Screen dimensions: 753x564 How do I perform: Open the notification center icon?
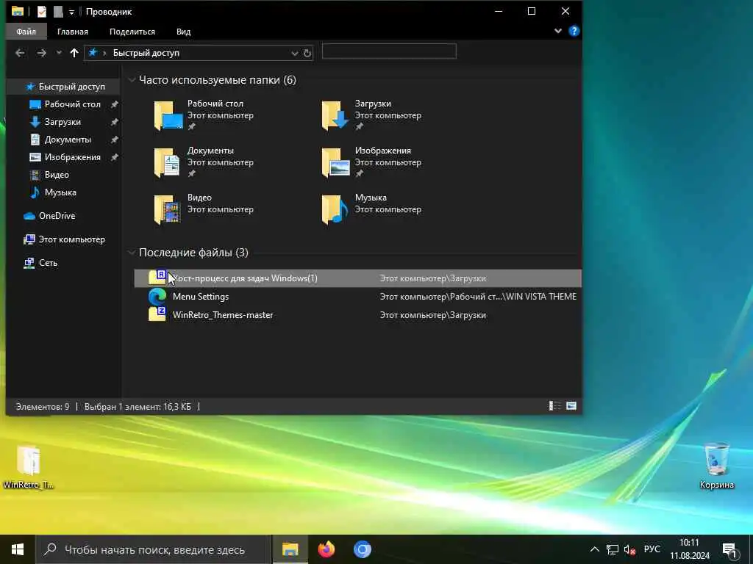point(730,551)
